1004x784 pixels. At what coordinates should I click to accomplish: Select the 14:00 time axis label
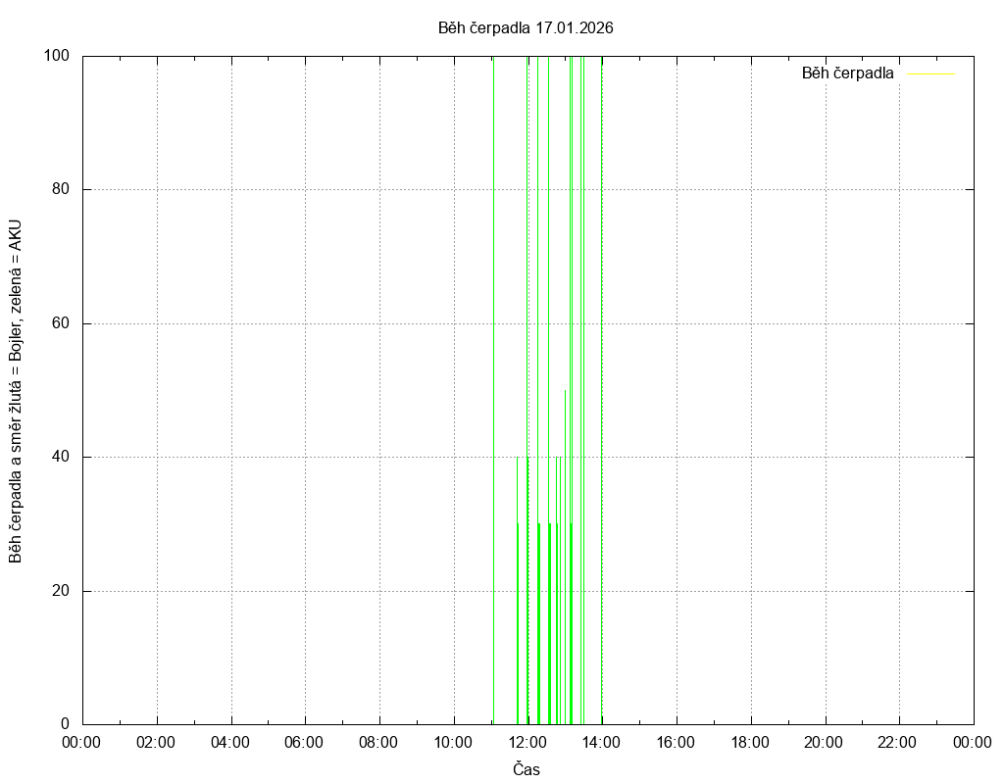click(601, 742)
